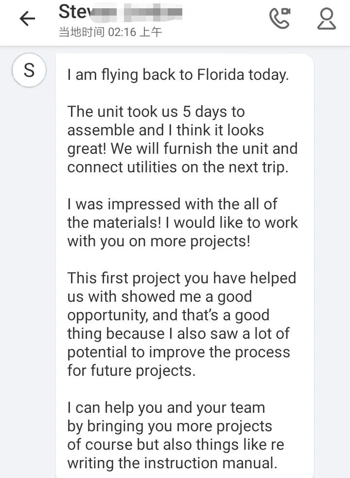The image size is (350, 478).
Task: Tap the line "for future projects."
Action: [x=131, y=370]
